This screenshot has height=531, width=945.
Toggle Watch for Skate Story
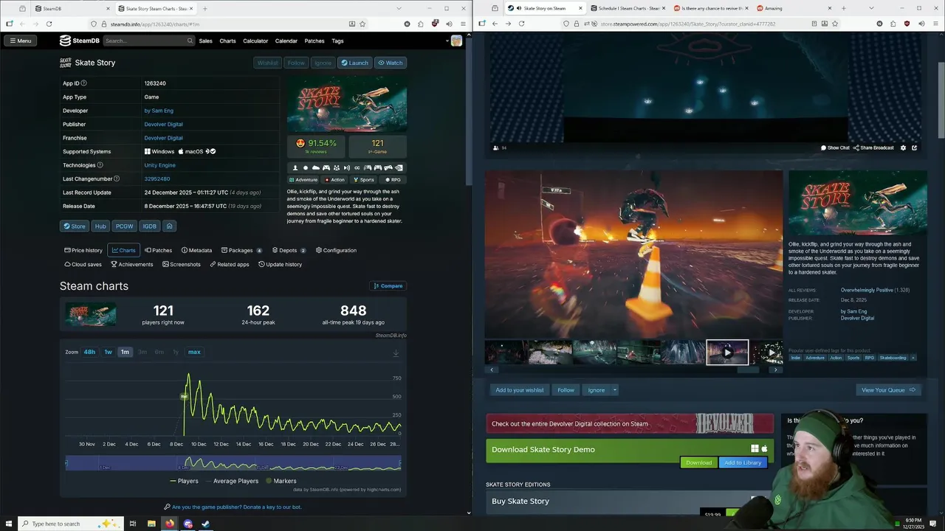[x=391, y=63]
